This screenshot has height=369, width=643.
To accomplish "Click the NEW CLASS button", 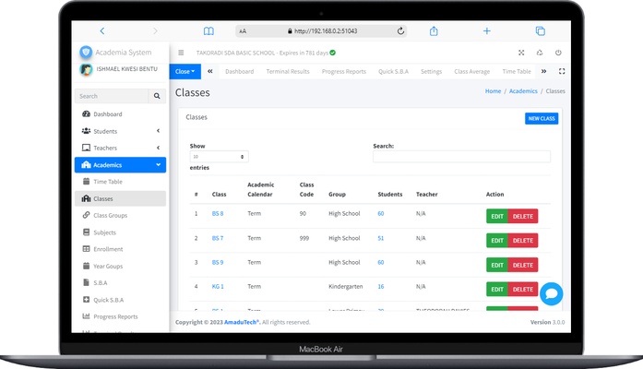I will [x=542, y=118].
